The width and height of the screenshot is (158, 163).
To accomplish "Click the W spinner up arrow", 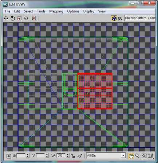I will click(68, 155).
